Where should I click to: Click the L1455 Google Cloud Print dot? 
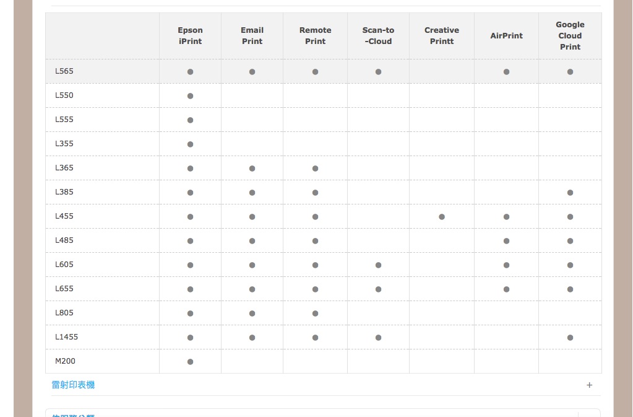pyautogui.click(x=570, y=338)
